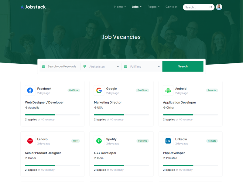Click '2 days ago' on the Facebook card

coord(43,93)
